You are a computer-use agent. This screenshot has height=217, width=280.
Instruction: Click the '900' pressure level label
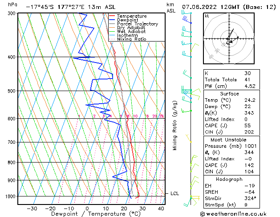click(12, 180)
